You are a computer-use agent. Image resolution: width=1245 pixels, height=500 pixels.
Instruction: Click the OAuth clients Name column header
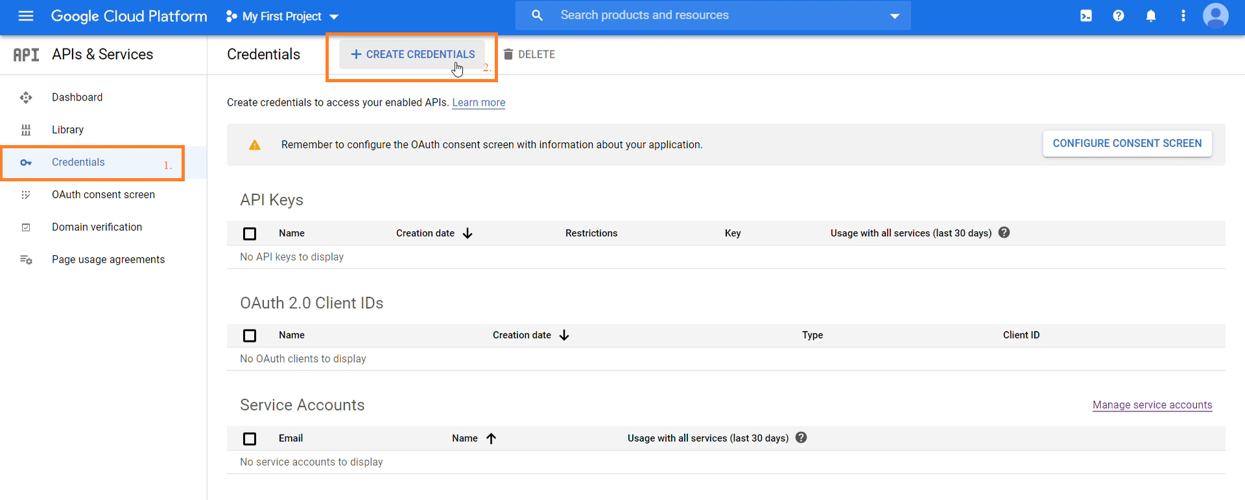point(292,335)
